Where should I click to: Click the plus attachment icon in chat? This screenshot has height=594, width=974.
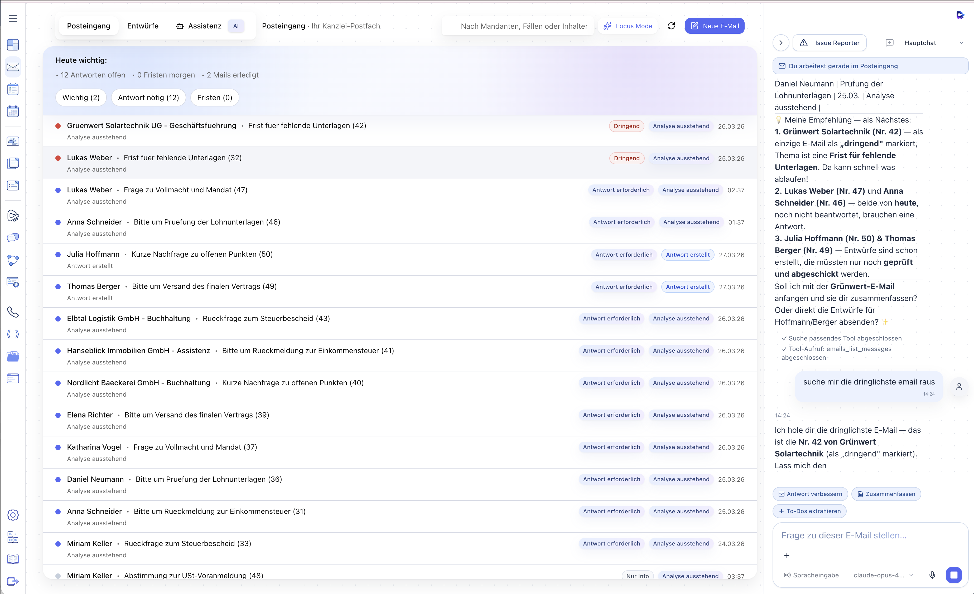(x=787, y=556)
